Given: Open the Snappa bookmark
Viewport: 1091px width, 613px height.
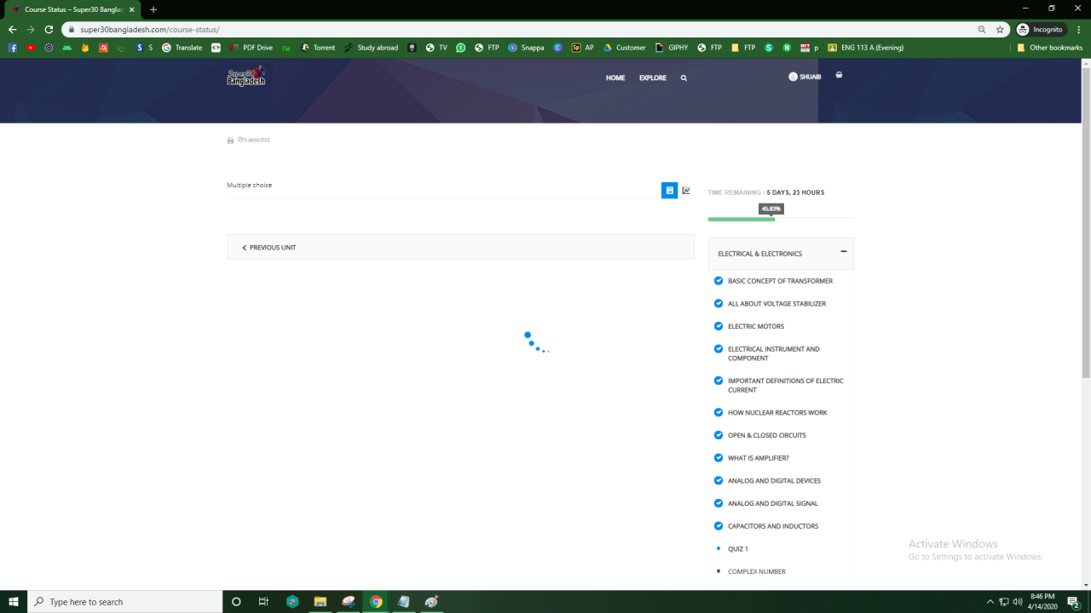Looking at the screenshot, I should click(526, 48).
